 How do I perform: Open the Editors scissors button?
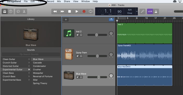point(24,11)
